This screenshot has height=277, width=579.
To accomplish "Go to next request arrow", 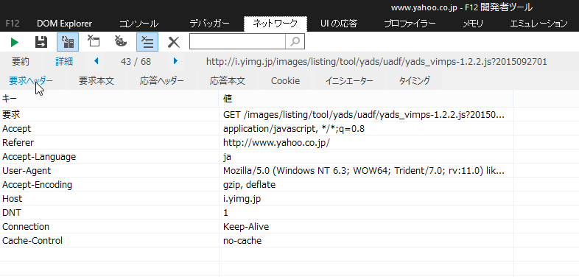I will click(x=176, y=61).
